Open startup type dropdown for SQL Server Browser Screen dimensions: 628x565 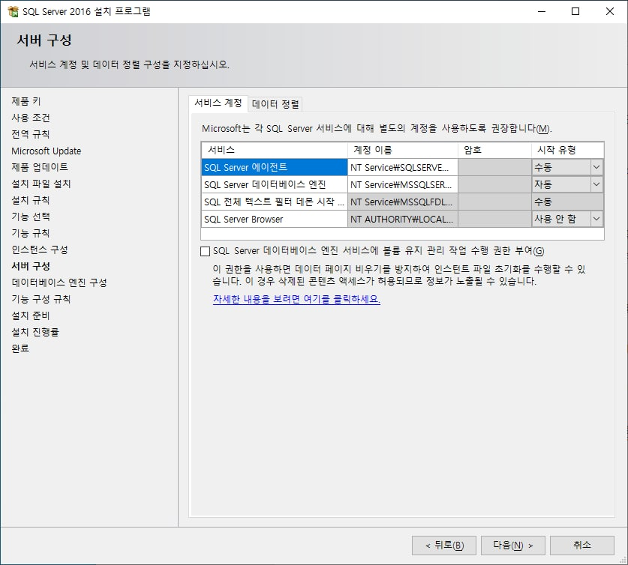pyautogui.click(x=596, y=219)
